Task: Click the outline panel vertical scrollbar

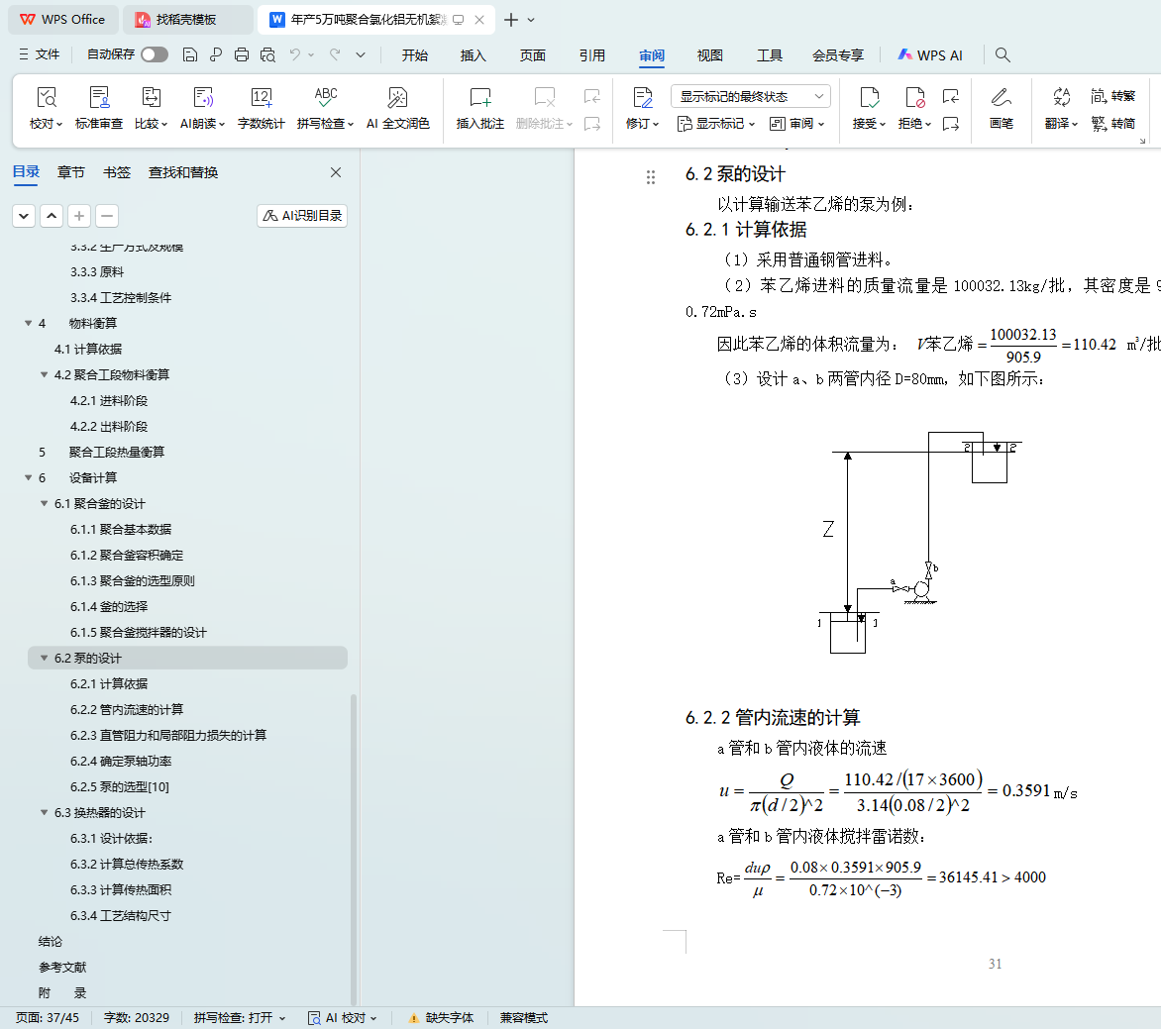Action: coord(354,842)
